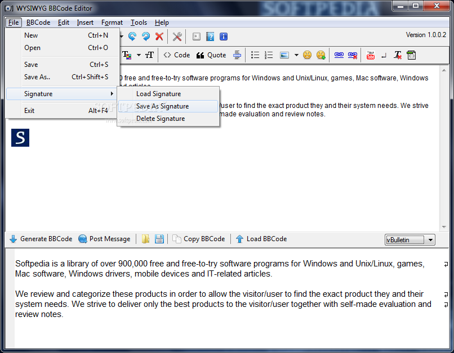Click the remove hyperlink icon
Image resolution: width=454 pixels, height=353 pixels.
[x=353, y=55]
